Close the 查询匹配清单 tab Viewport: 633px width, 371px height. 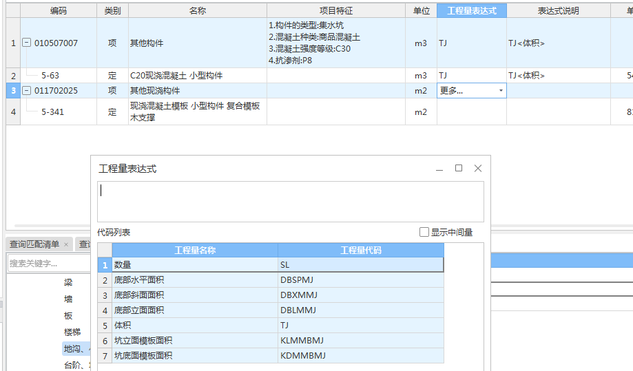[x=66, y=244]
